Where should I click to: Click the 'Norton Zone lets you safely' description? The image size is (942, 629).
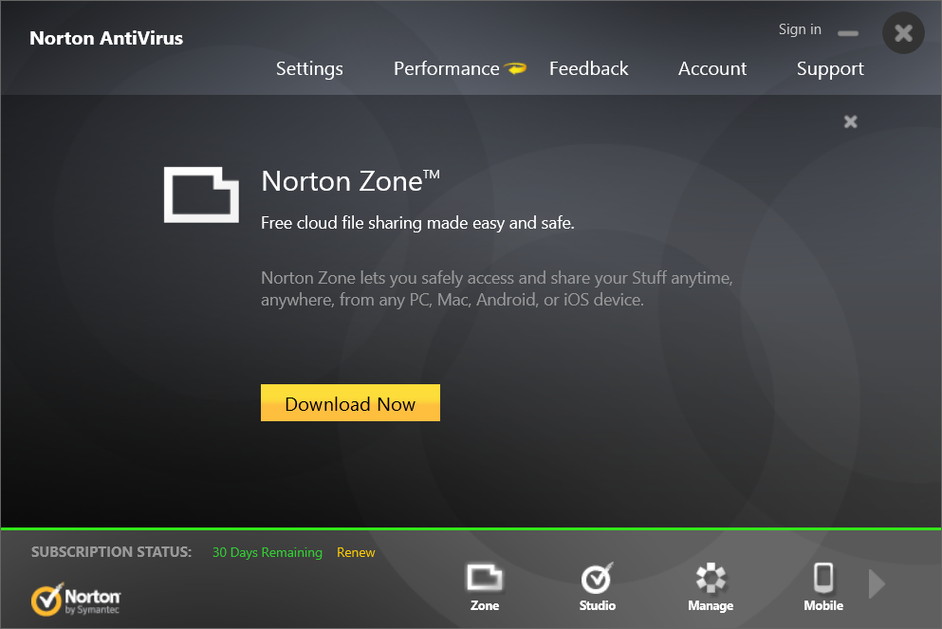click(497, 288)
